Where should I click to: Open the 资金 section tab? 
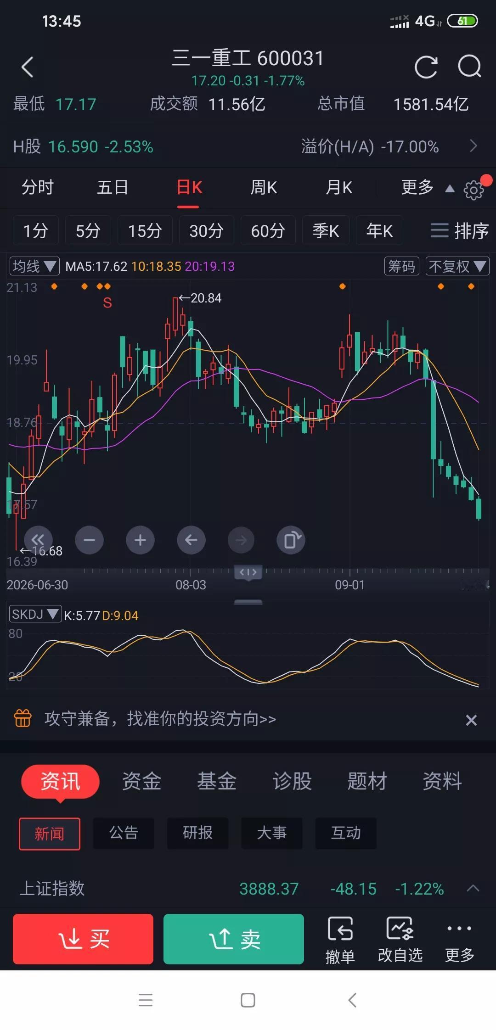tap(141, 781)
